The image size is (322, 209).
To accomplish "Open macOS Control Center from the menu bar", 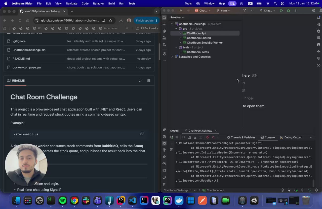I will coord(282,4).
